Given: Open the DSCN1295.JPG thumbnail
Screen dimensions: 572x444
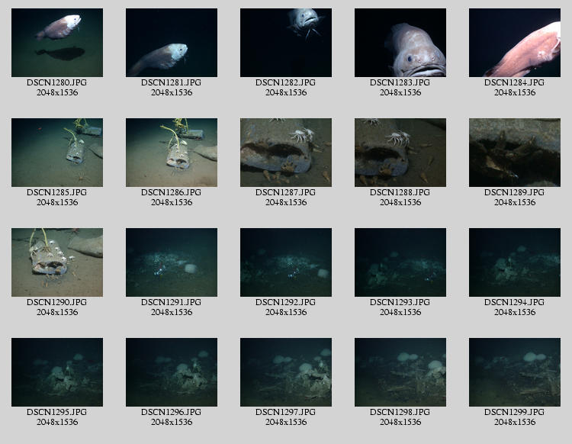Looking at the screenshot, I should tap(57, 372).
